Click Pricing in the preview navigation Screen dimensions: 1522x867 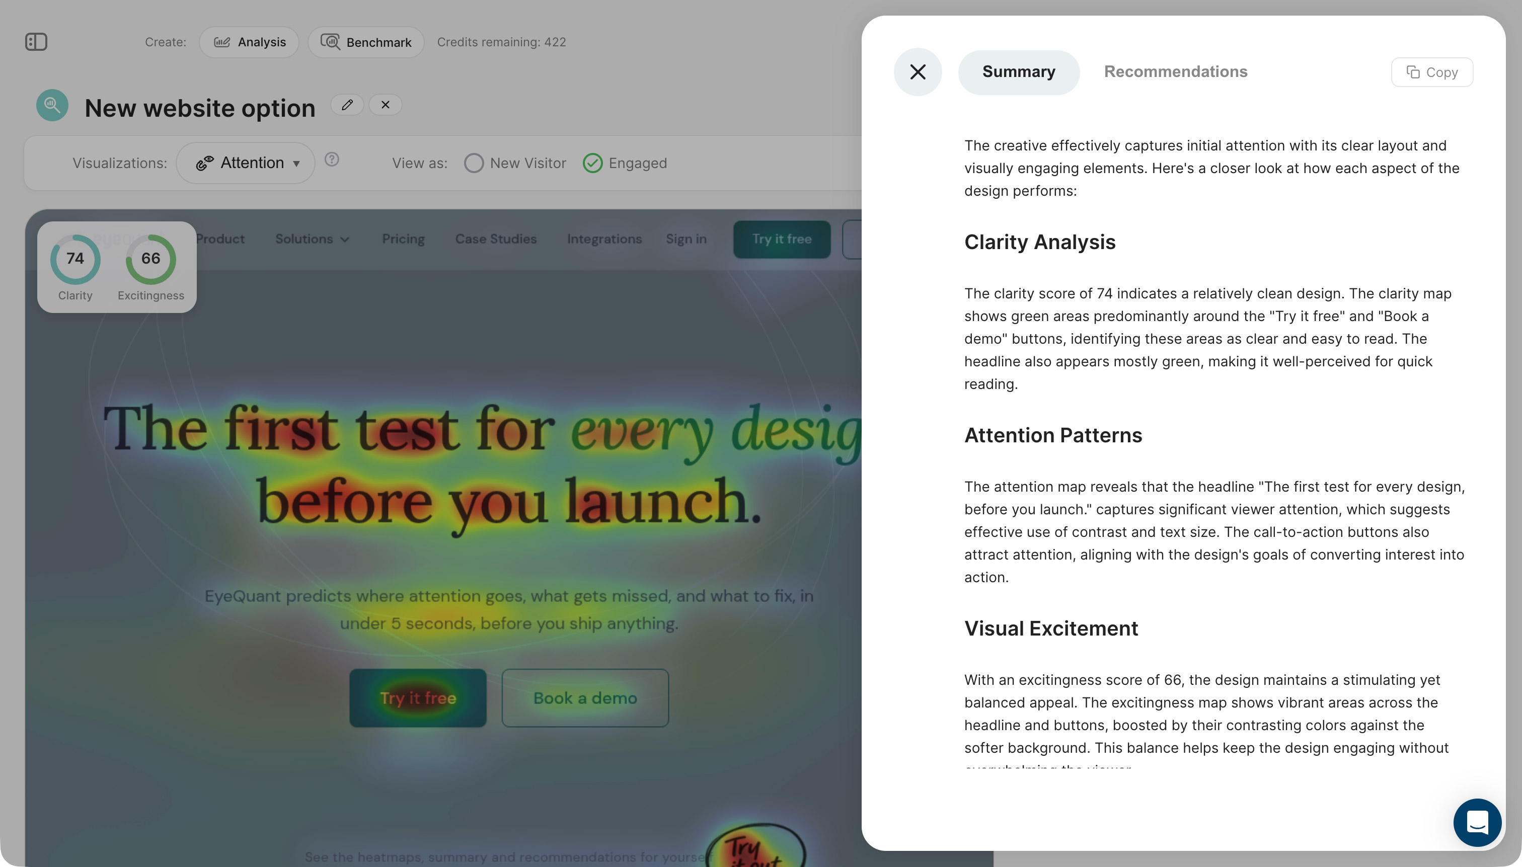(x=403, y=239)
